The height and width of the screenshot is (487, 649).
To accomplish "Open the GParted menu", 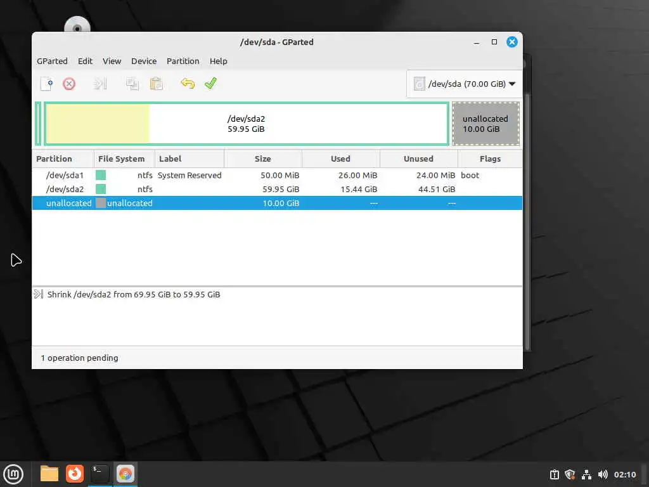I will 52,62.
